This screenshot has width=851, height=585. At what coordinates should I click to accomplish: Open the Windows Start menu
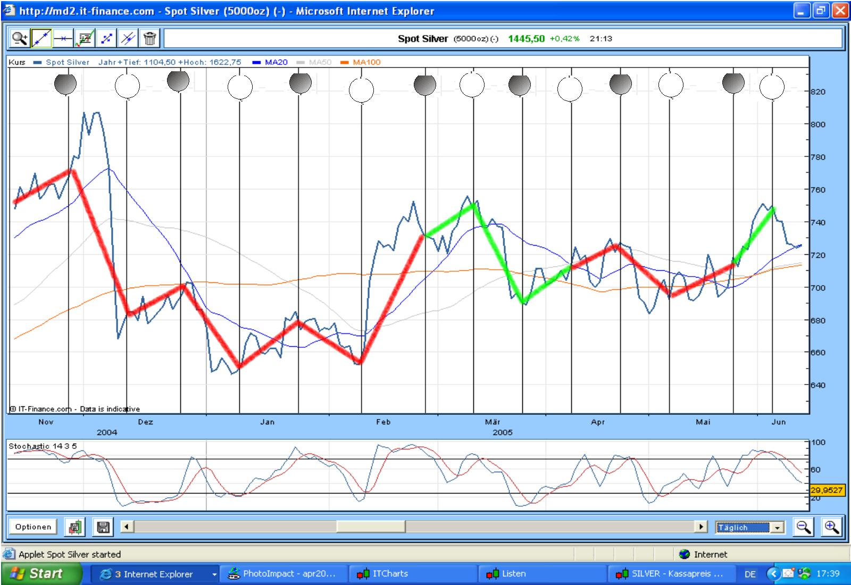coord(41,574)
